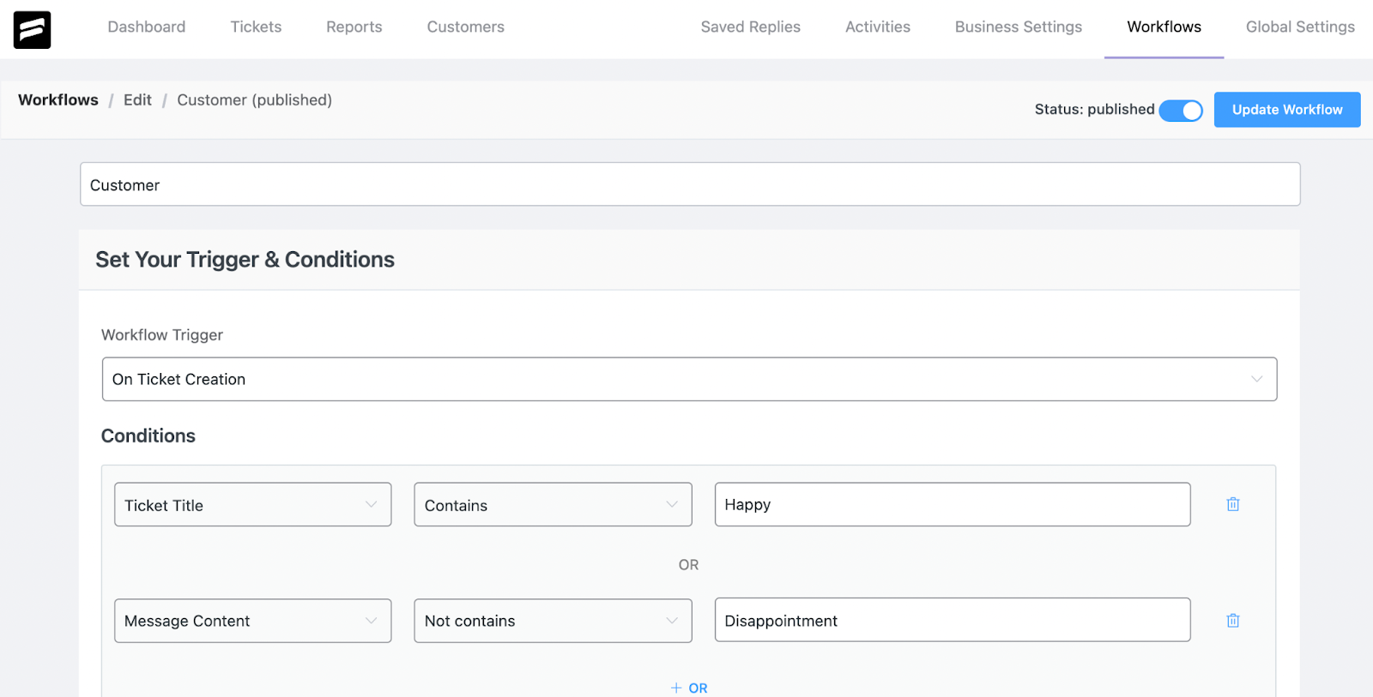1373x697 pixels.
Task: Toggle the published status switch
Action: 1181,111
